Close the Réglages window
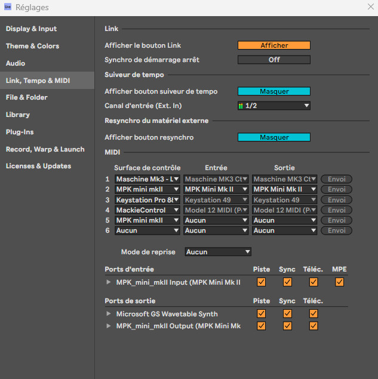Viewport: 378px width, 379px height. point(370,7)
